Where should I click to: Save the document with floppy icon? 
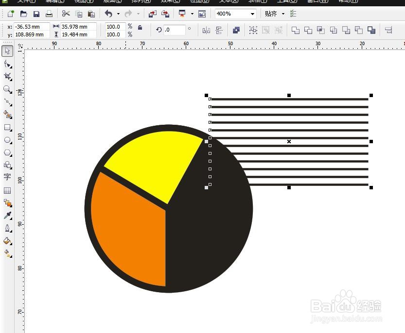point(36,14)
